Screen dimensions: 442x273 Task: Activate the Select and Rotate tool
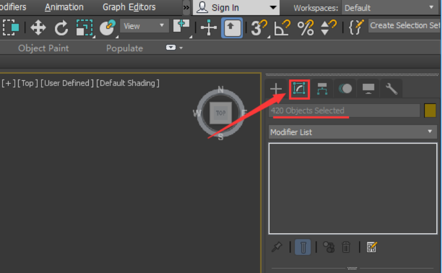click(x=61, y=28)
